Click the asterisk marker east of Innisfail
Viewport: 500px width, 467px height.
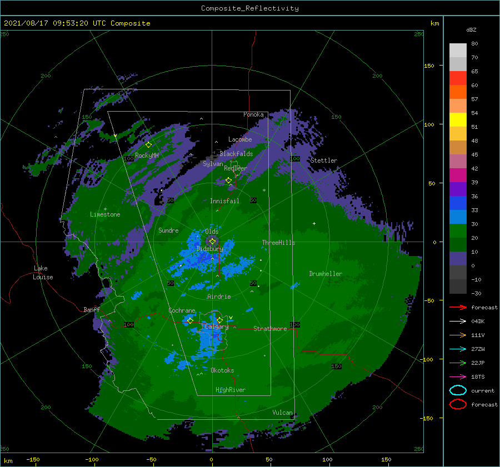coord(264,190)
